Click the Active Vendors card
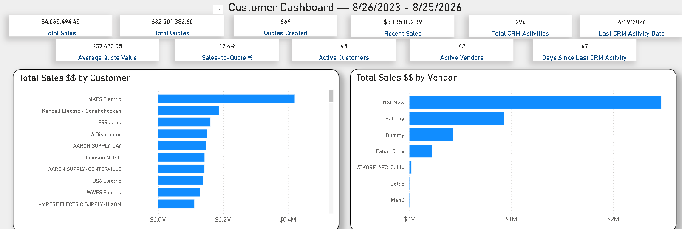Screen dimensions: 682x229 [461, 50]
